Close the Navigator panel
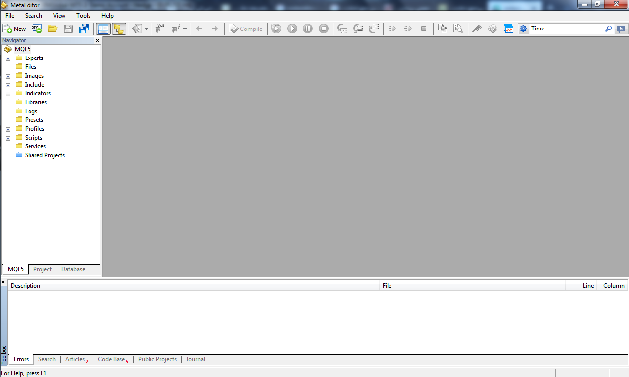This screenshot has width=629, height=377. point(98,41)
